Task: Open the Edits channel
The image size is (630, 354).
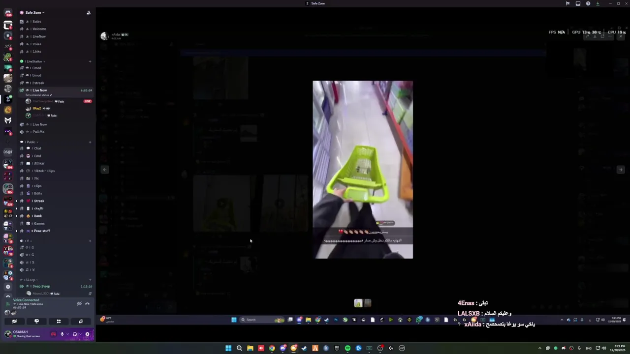Action: pos(56,193)
